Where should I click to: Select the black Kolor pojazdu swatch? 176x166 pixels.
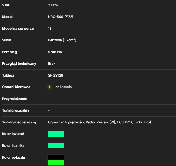point(56,157)
